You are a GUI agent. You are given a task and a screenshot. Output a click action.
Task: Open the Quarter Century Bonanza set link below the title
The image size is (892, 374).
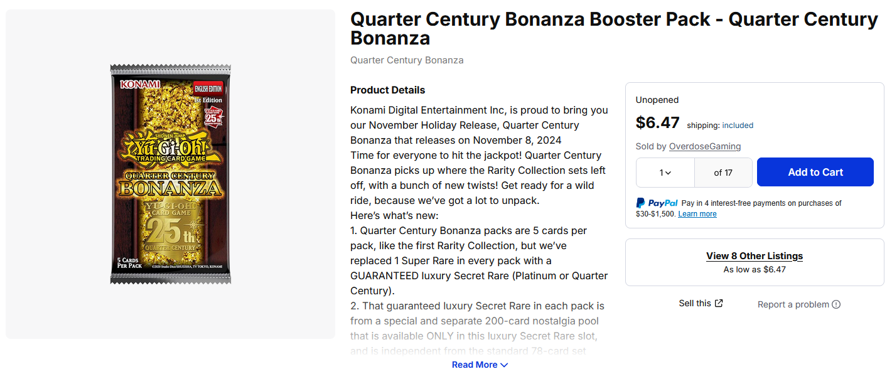click(x=407, y=60)
